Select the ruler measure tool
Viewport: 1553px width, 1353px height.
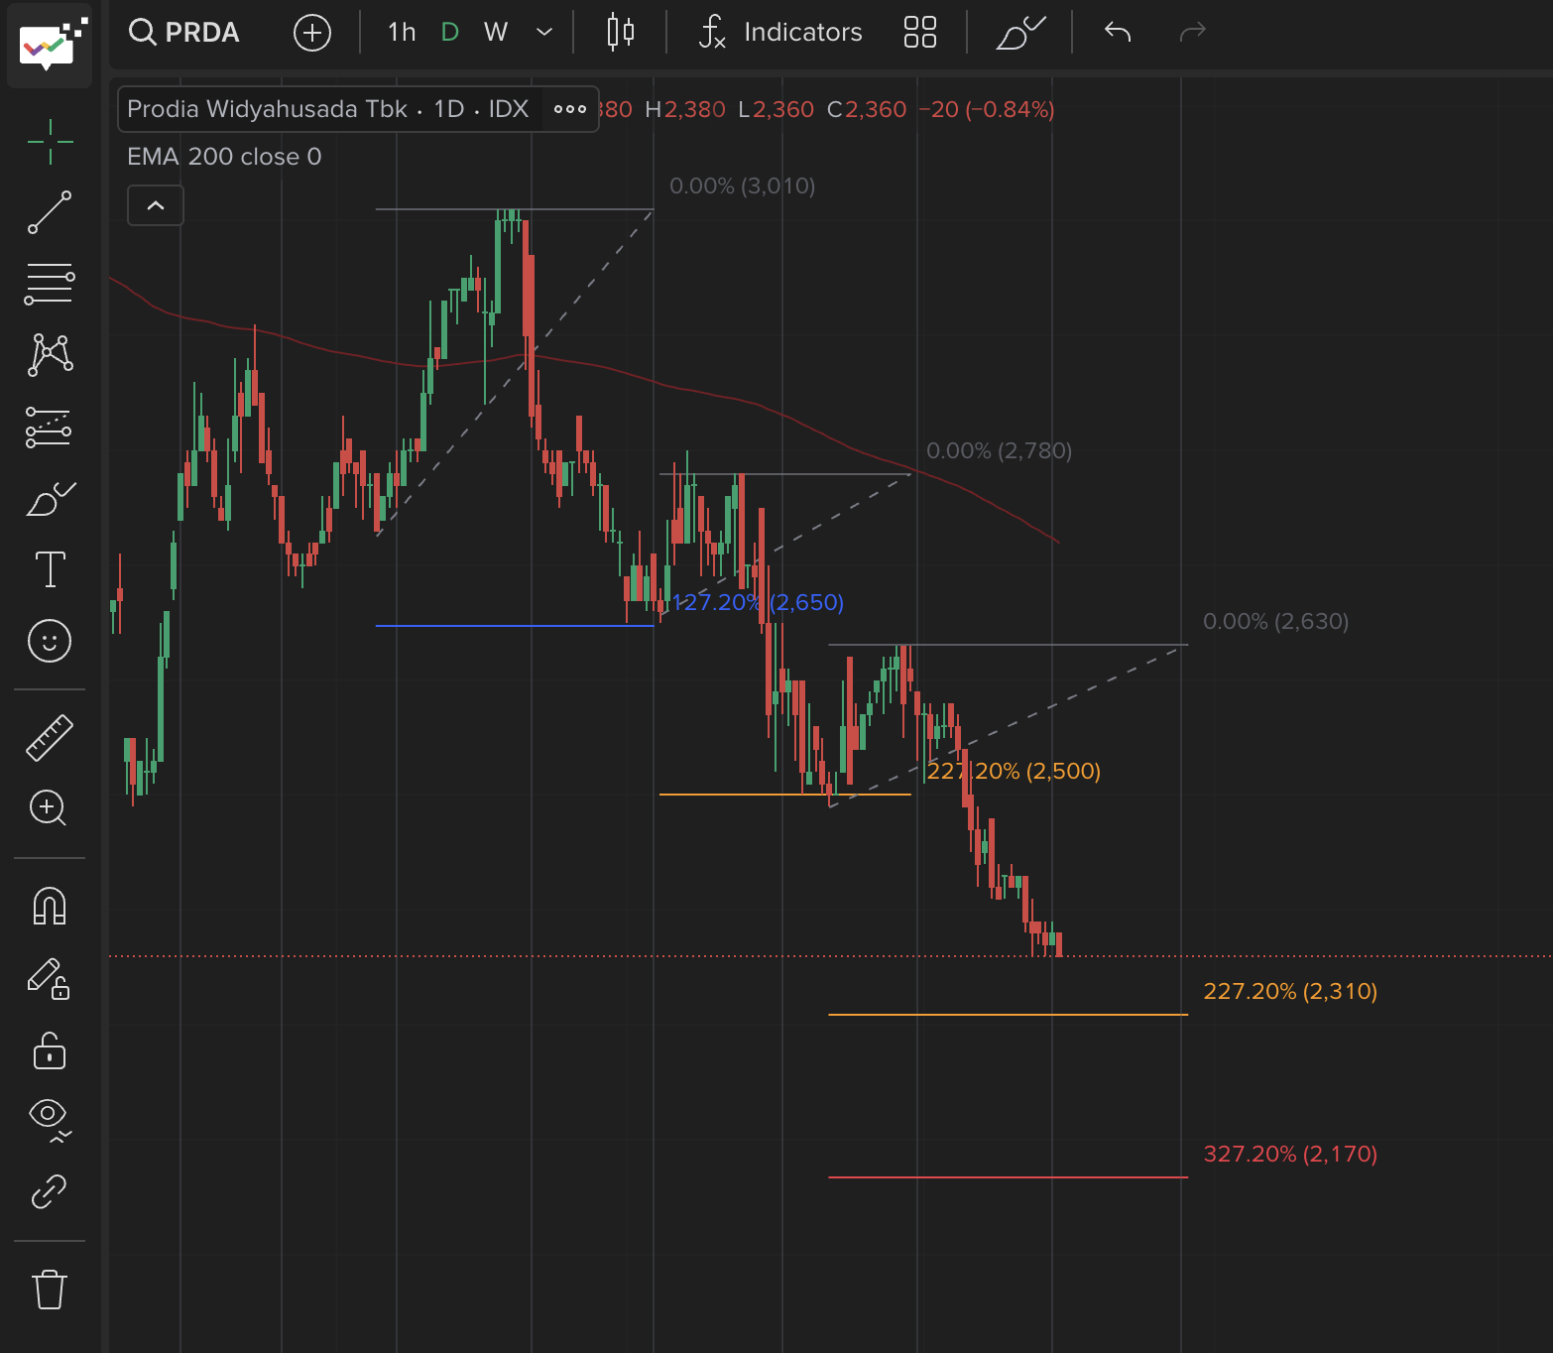50,738
